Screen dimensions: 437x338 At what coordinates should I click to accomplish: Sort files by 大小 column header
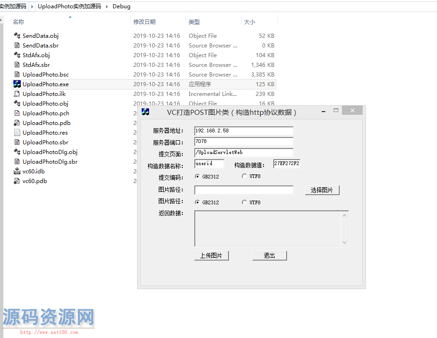(x=249, y=22)
